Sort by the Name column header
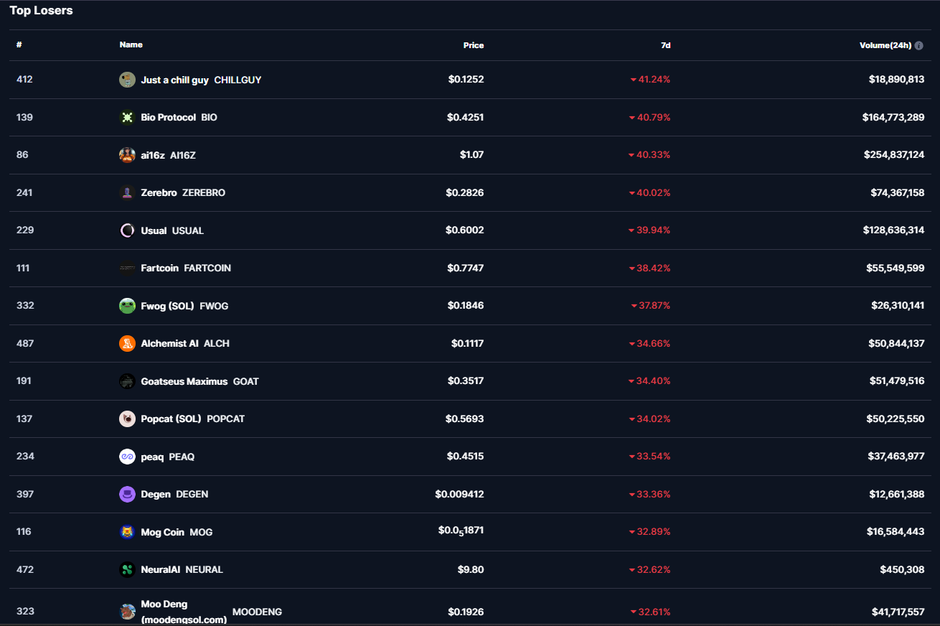This screenshot has width=940, height=626. point(131,45)
